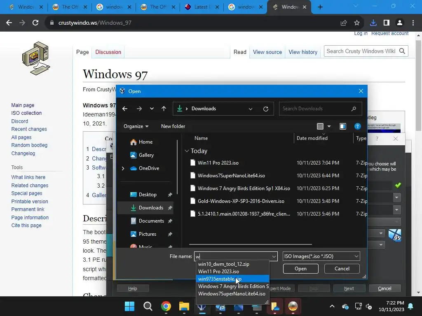Click View source tab
Viewport: 422px width, 316px height.
click(267, 52)
